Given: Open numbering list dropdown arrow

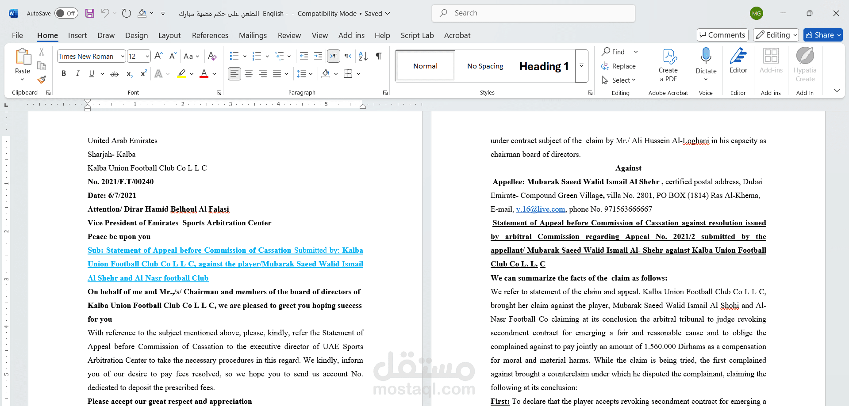Looking at the screenshot, I should pyautogui.click(x=267, y=56).
